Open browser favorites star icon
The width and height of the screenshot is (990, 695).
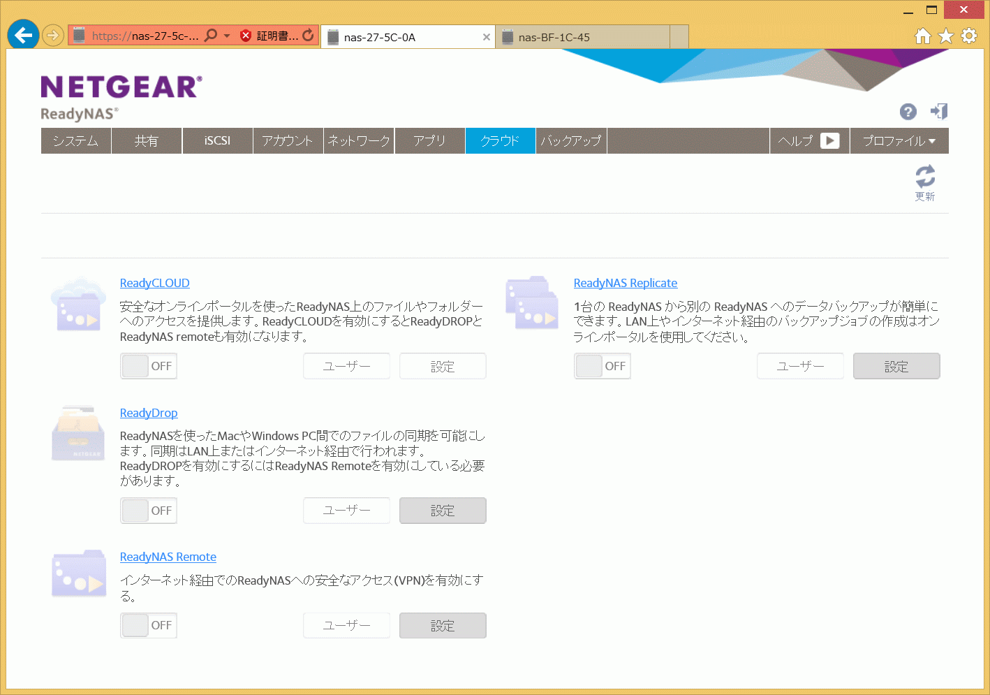tap(946, 36)
